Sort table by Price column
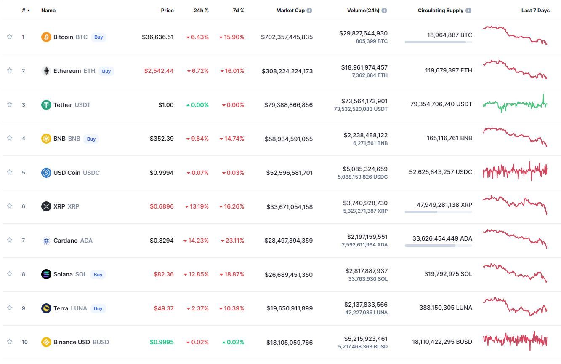 click(x=167, y=11)
